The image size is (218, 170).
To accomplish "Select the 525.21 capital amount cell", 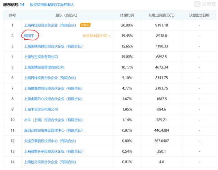I will point(161,120).
